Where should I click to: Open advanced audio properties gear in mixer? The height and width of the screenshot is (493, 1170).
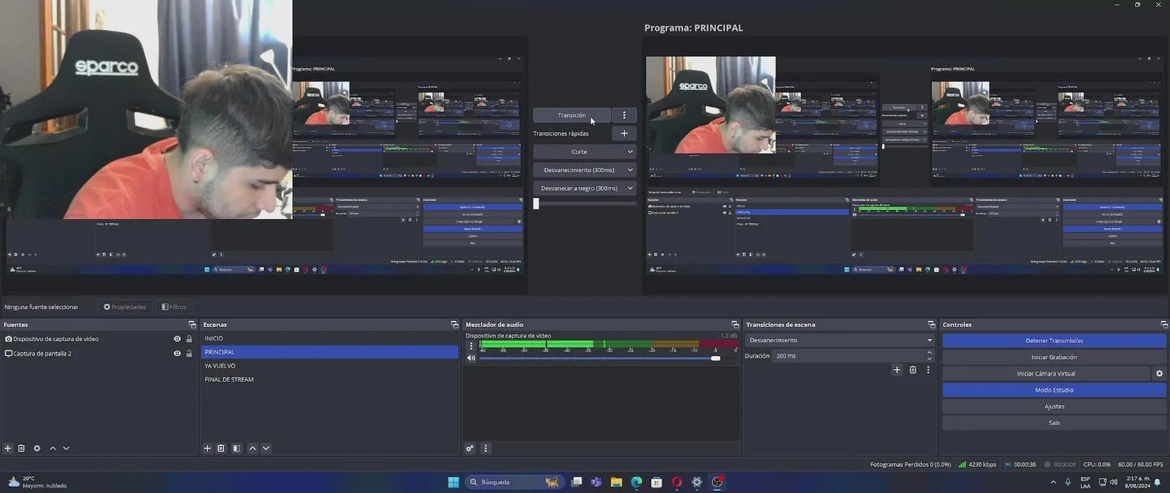click(470, 448)
